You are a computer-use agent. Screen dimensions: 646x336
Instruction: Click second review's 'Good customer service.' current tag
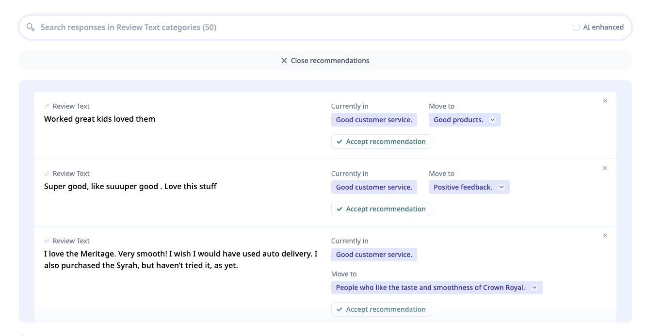[x=374, y=187]
